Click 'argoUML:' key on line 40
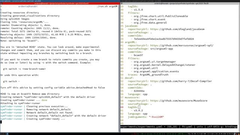Viewport: 240px width, 135px height. 131,42
